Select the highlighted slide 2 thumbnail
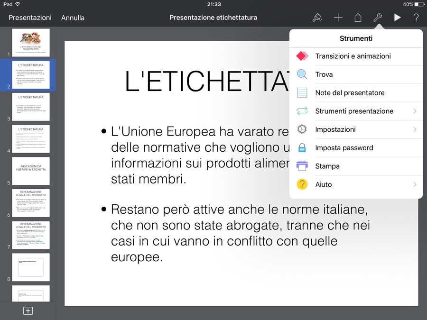This screenshot has height=320, width=427. 31,75
